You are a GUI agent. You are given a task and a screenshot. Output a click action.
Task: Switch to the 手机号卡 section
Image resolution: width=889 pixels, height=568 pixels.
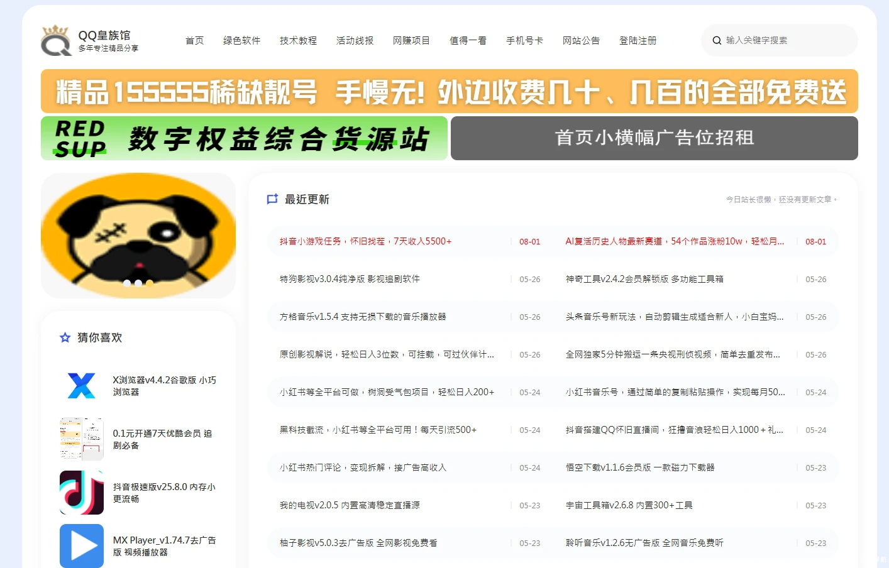pos(524,40)
